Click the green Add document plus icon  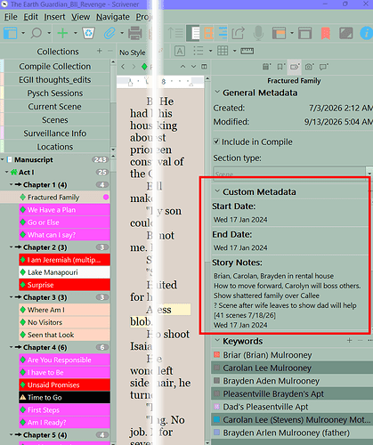[x=62, y=33]
